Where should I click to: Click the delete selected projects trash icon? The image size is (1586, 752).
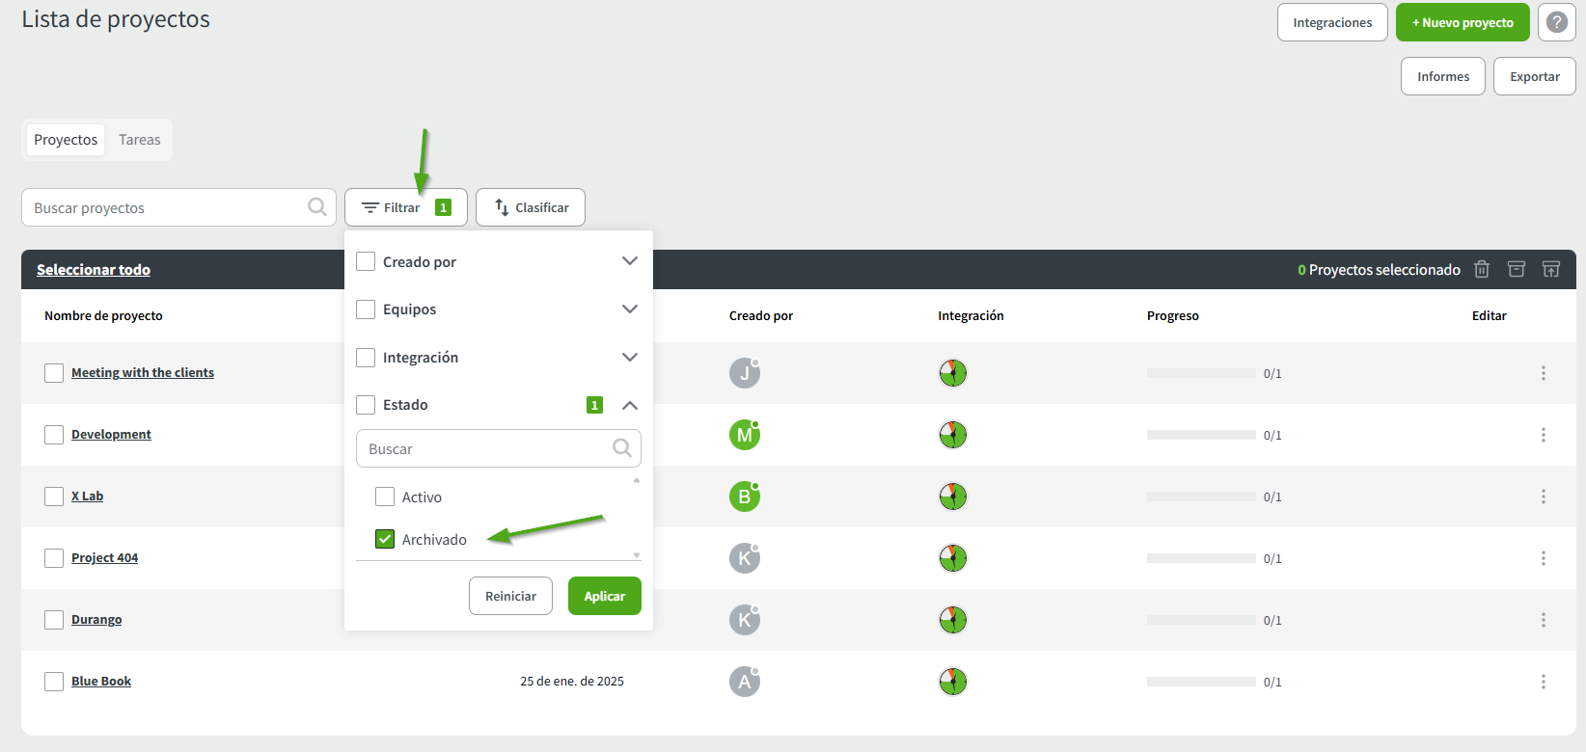[x=1482, y=270]
